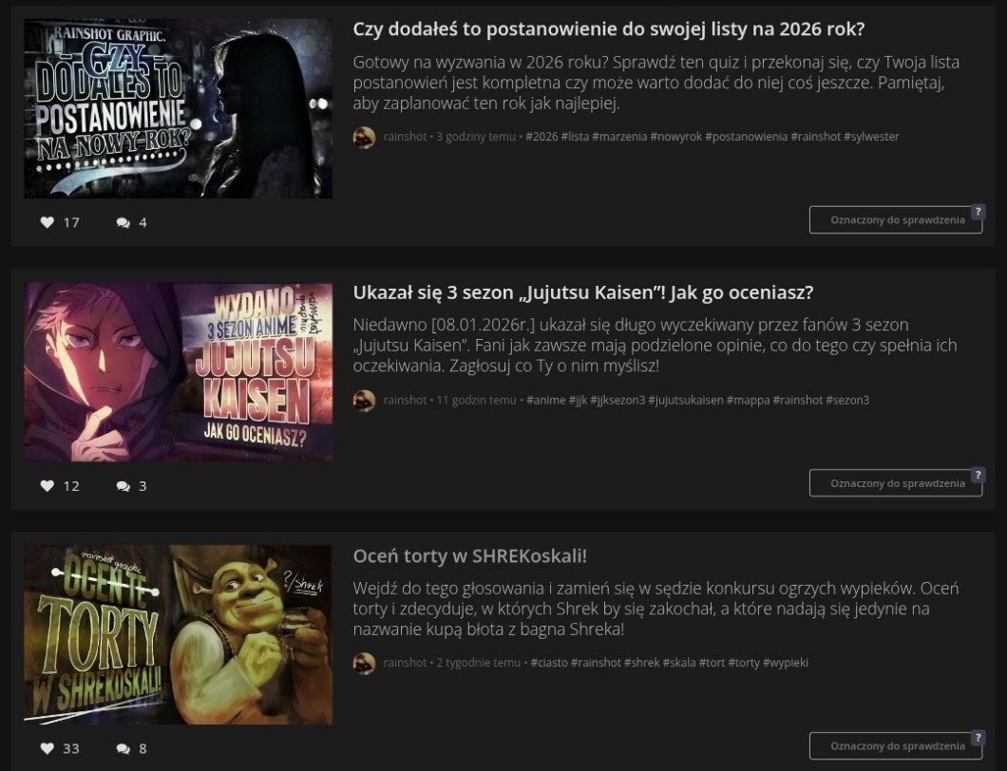Open comments icon on the 2026 quiz

(123, 223)
